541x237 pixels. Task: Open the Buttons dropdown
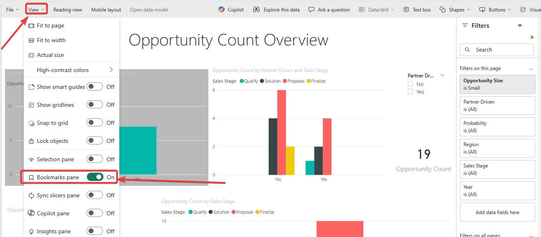click(x=495, y=9)
